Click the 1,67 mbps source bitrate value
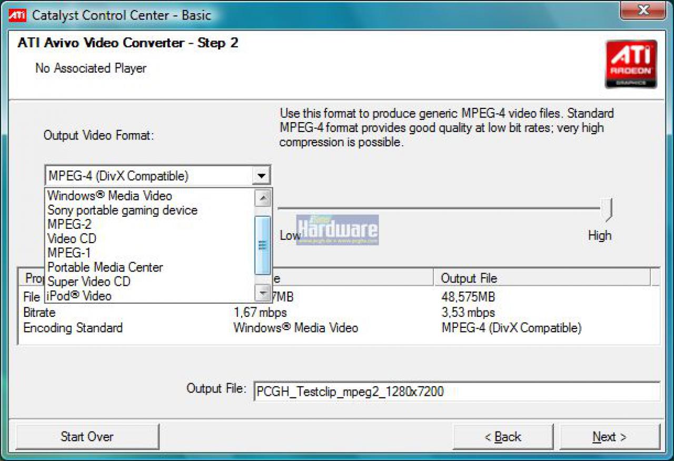This screenshot has height=461, width=674. 260,313
